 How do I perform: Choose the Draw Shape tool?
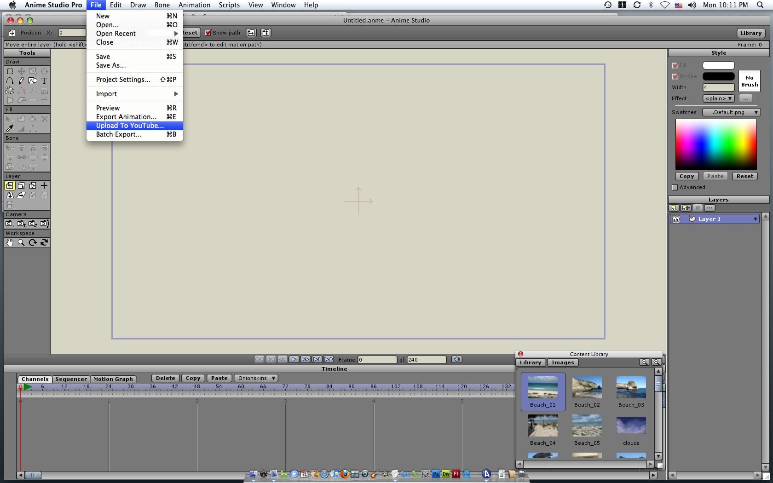pos(33,80)
